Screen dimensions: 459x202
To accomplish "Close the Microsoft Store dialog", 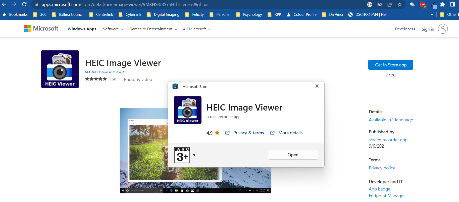I will 317,86.
